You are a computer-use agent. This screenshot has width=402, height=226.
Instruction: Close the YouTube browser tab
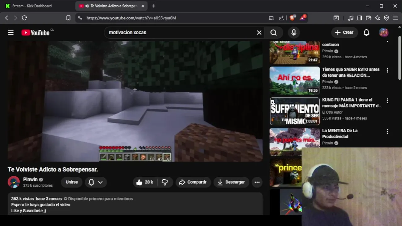(143, 6)
